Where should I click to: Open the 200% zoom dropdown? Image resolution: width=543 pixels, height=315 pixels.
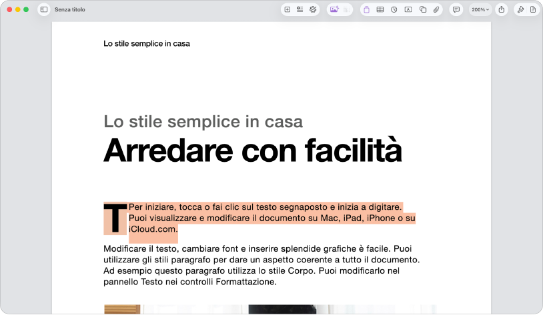(480, 10)
